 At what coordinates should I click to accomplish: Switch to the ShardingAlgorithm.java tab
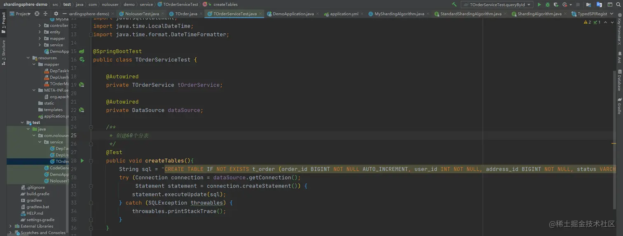point(539,14)
